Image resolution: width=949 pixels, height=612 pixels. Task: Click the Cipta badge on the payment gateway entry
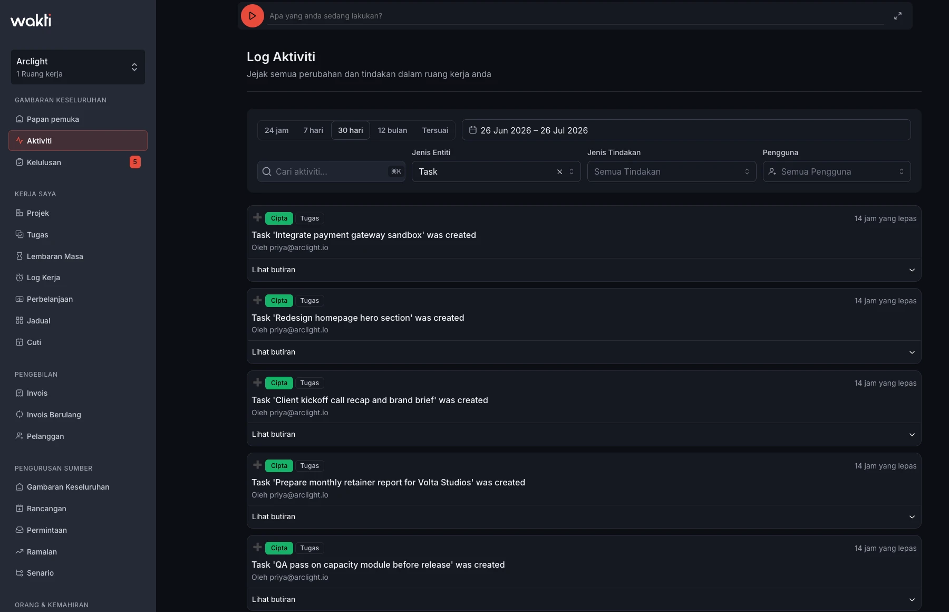pos(279,218)
